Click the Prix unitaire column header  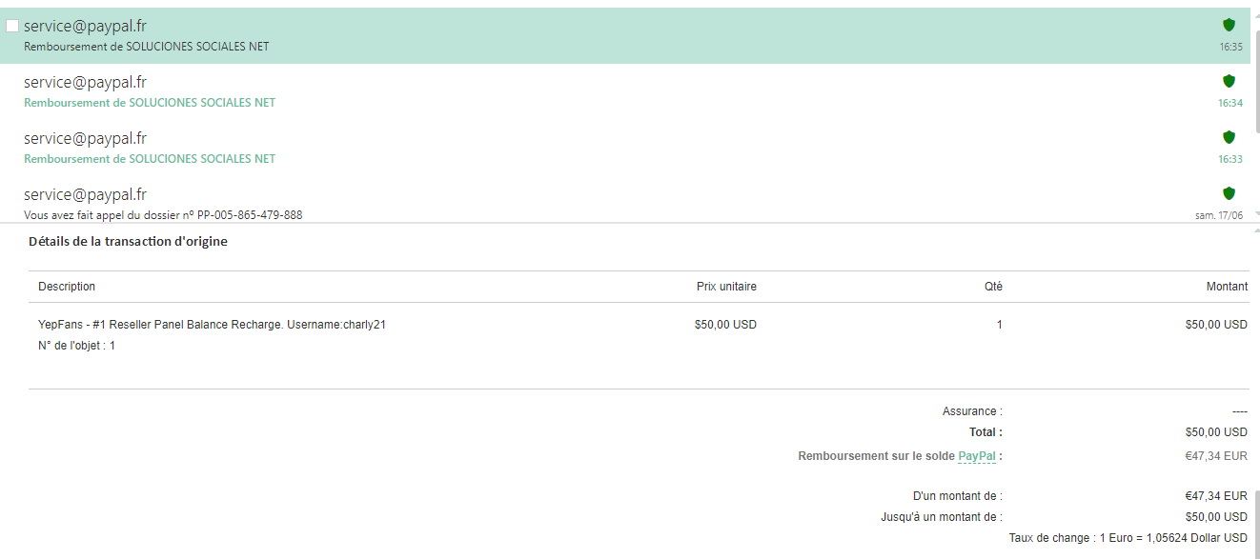[726, 287]
